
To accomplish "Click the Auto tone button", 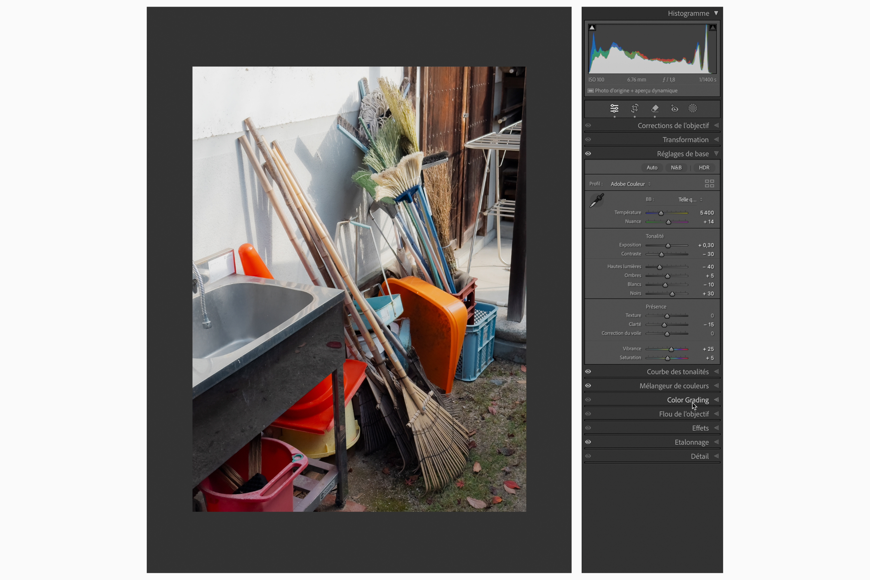I will (652, 168).
